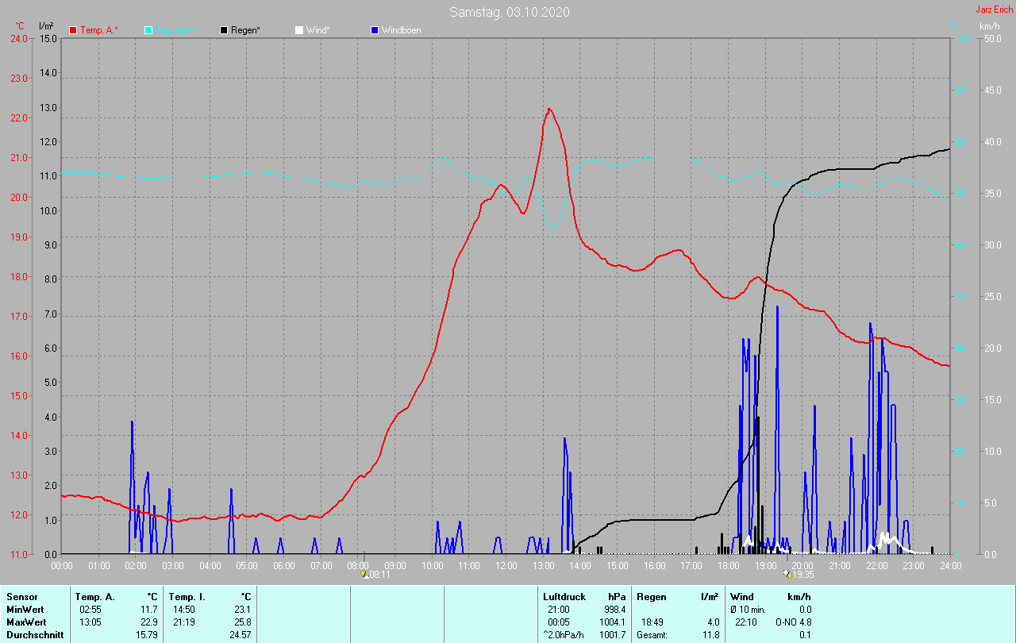The height and width of the screenshot is (643, 1016).
Task: Click the Temp. A. legend label
Action: pos(98,30)
